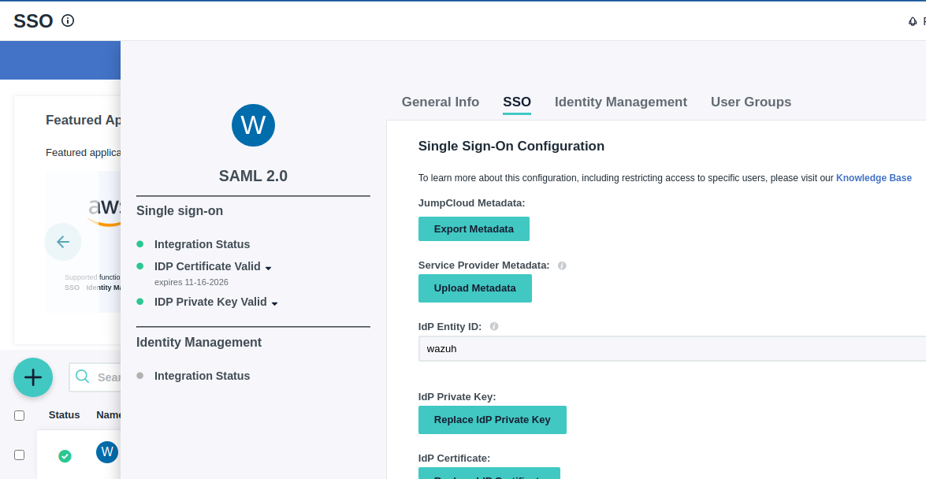Screen dimensions: 926x479
Task: Click the IdP Entity ID field containing wazuh
Action: coord(672,348)
